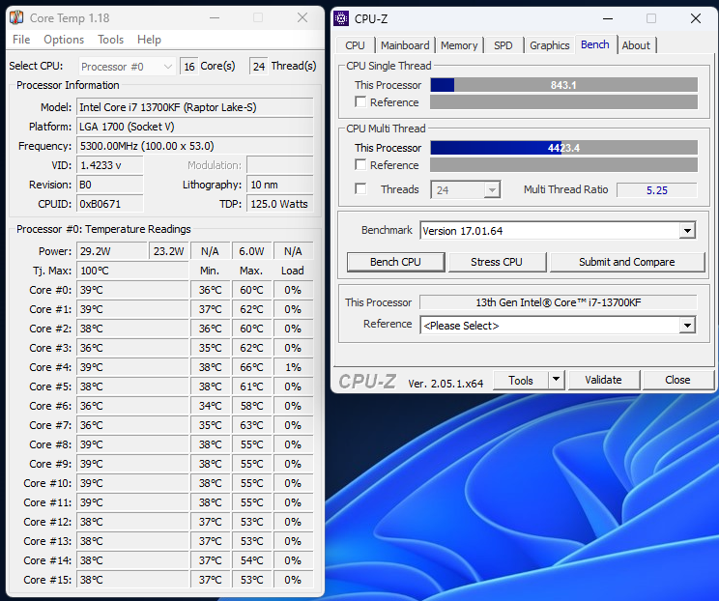The height and width of the screenshot is (601, 719).
Task: Click Core #0 current temperature 39°C
Action: (x=132, y=290)
